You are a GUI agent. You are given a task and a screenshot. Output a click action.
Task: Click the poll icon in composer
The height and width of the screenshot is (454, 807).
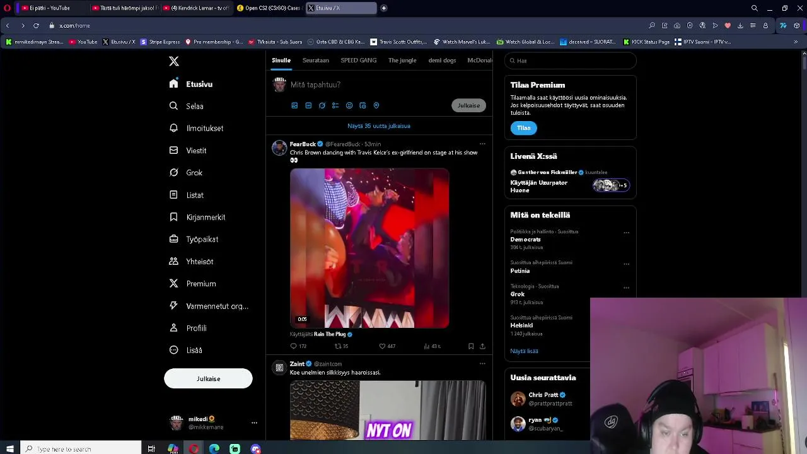tap(335, 105)
